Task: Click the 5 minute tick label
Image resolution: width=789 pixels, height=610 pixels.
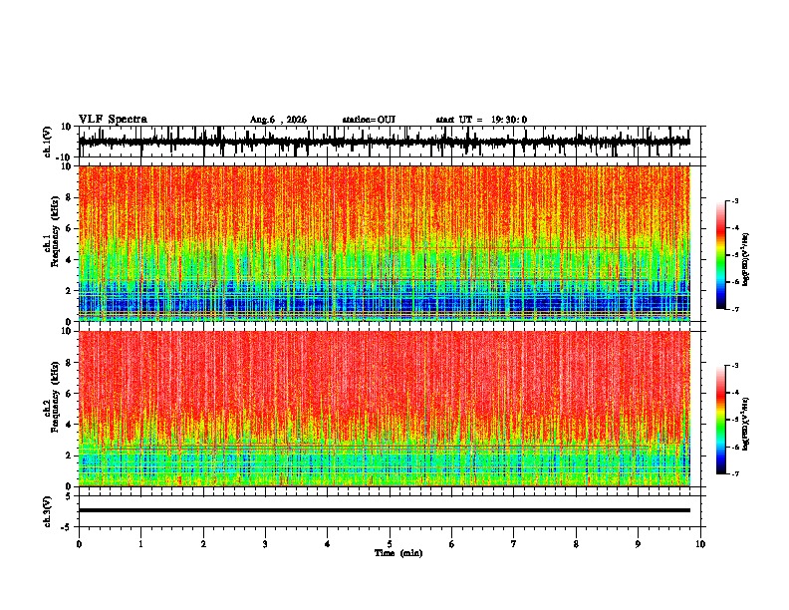Action: tap(390, 544)
